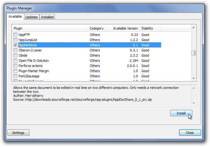Click plugin list scroll down arrow
The image size is (210, 147).
coord(193,78)
